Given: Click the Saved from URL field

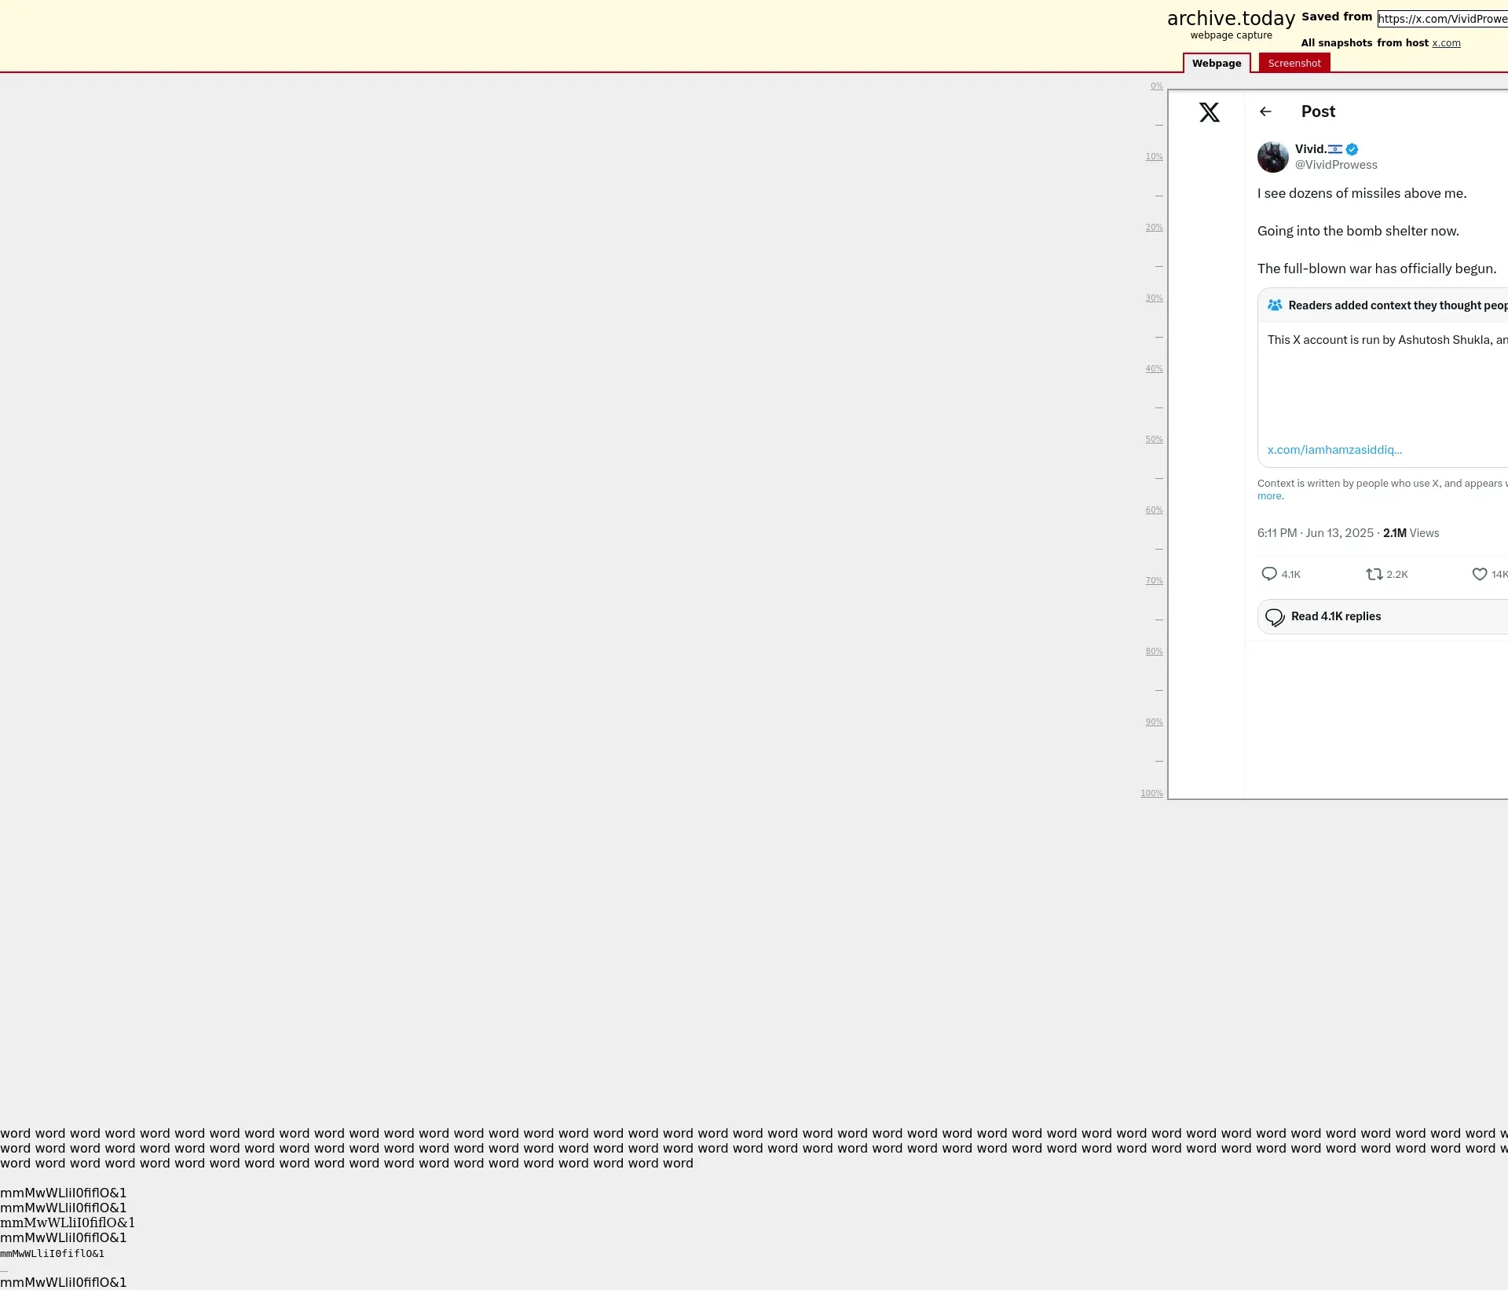Looking at the screenshot, I should [1442, 19].
